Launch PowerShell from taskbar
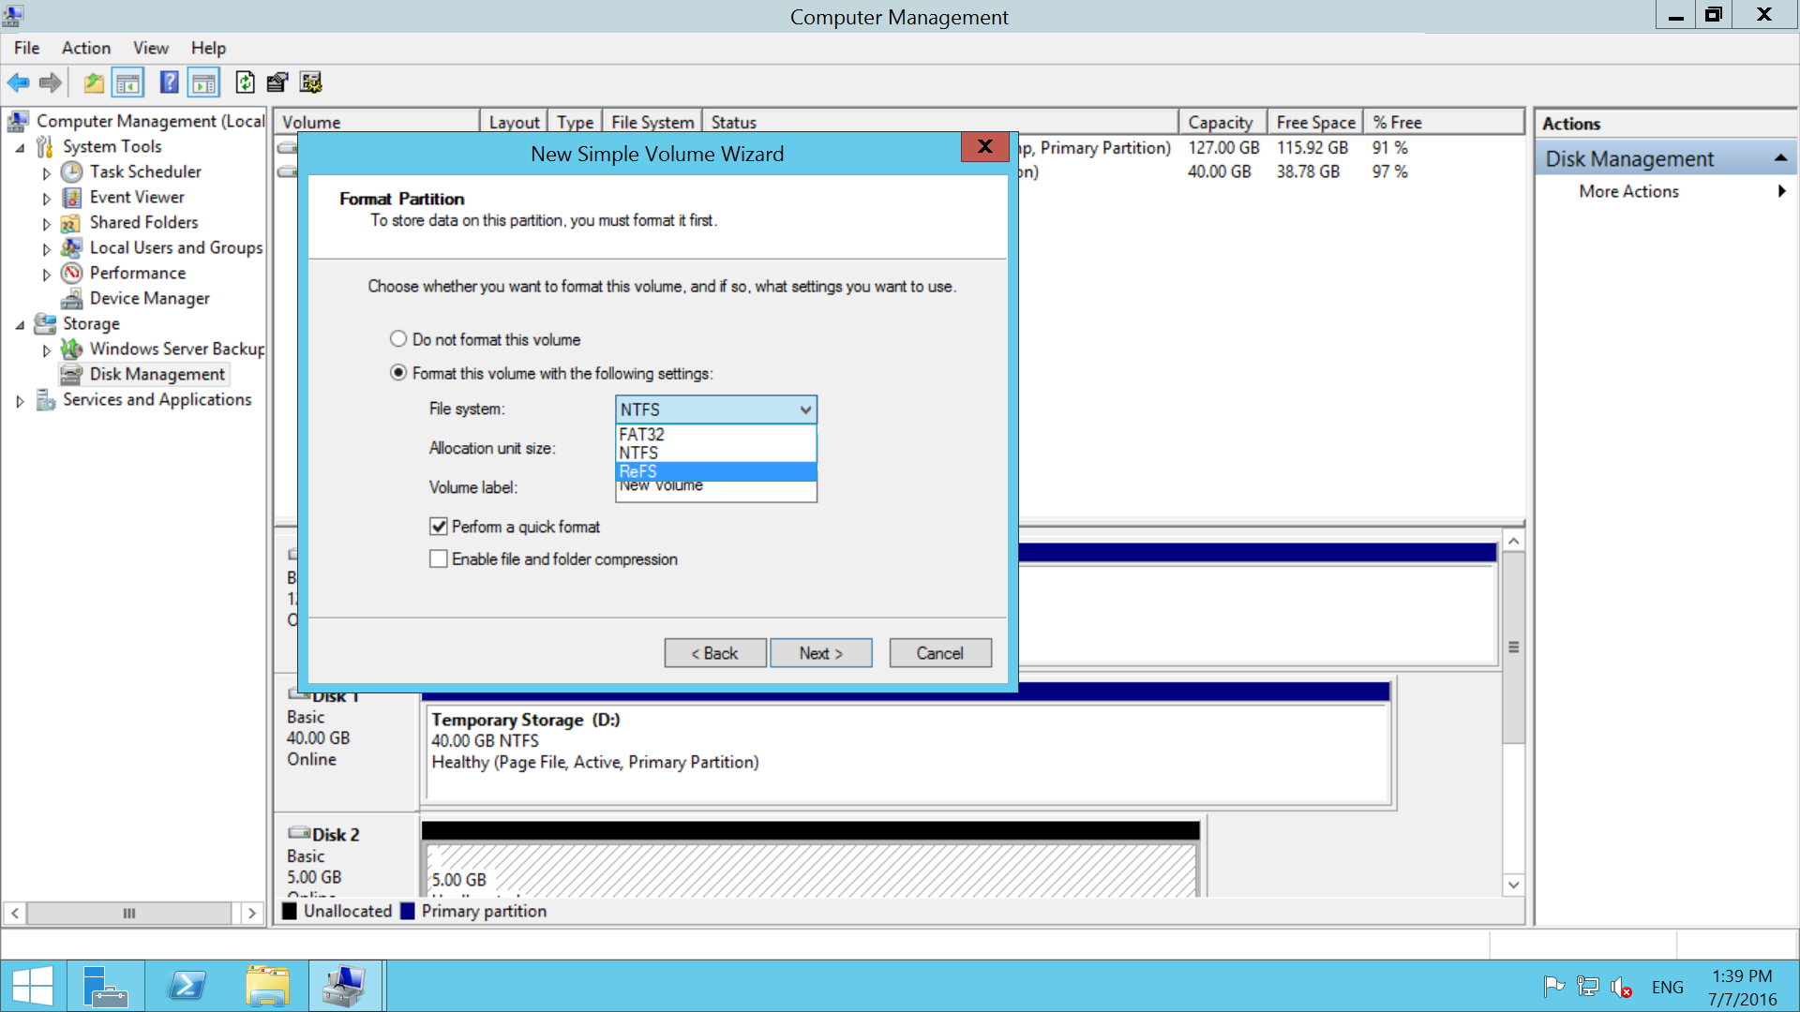1800x1012 pixels. click(187, 987)
